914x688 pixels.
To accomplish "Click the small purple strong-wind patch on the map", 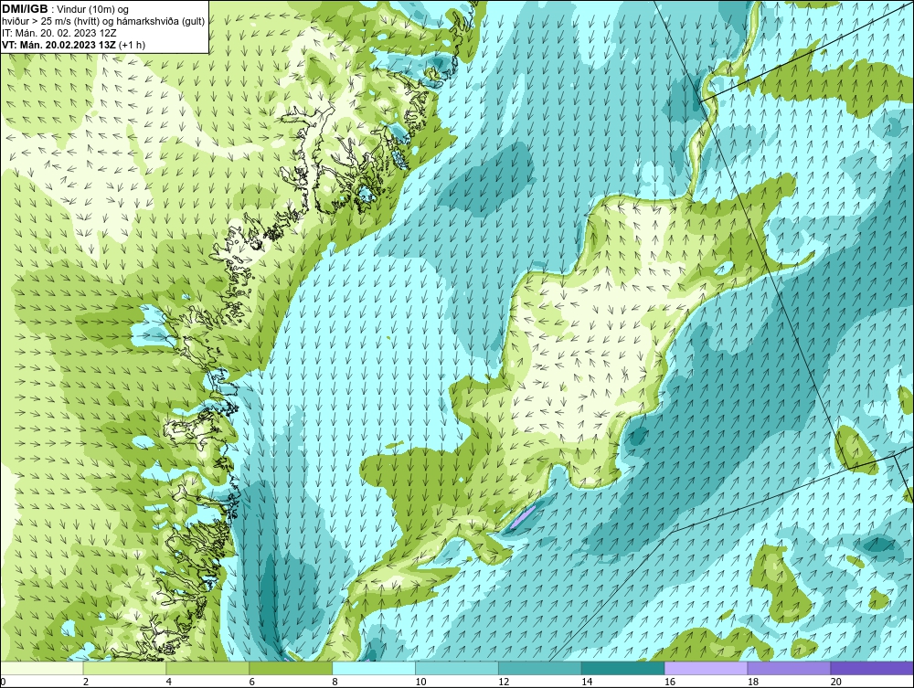I will click(524, 515).
